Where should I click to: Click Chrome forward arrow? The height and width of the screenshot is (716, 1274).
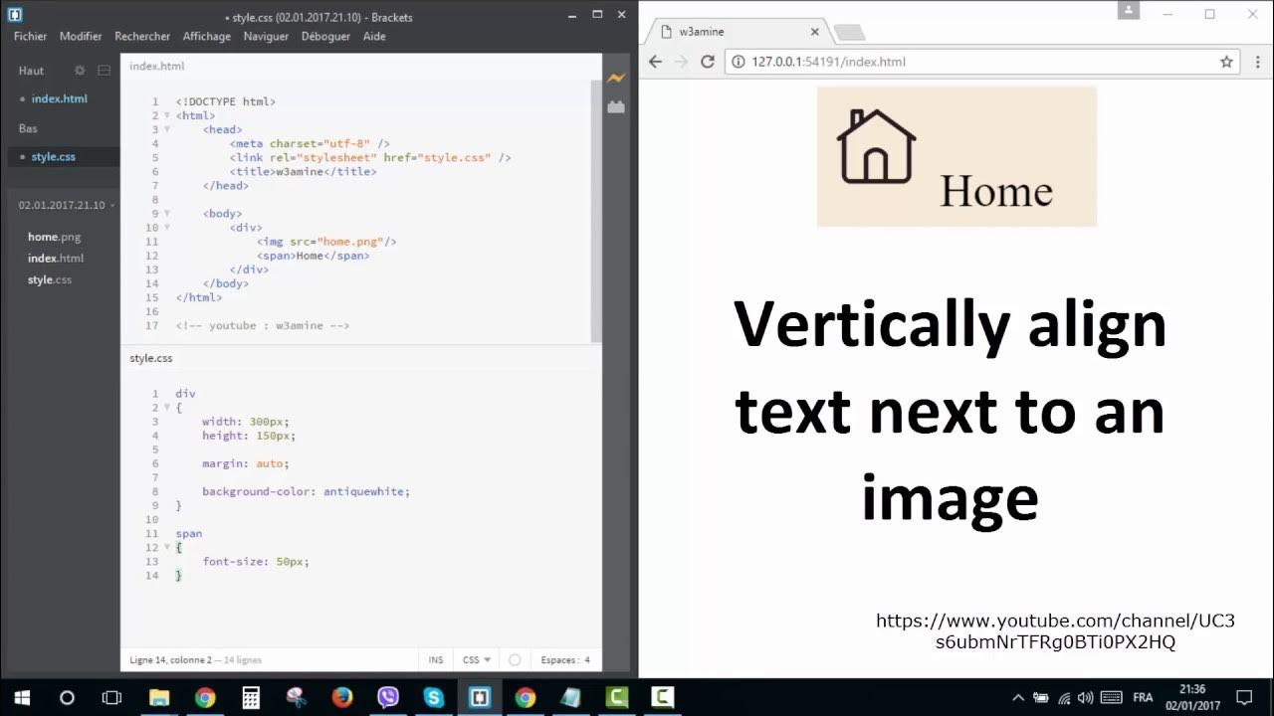click(681, 62)
